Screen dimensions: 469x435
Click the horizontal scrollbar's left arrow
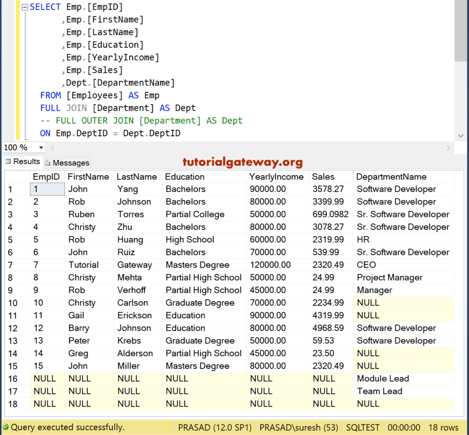(x=52, y=148)
